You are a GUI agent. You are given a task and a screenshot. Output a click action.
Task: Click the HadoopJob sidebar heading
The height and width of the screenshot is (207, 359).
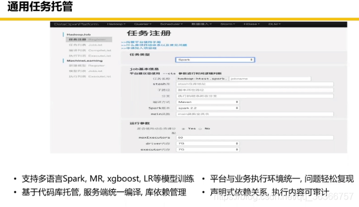(x=79, y=34)
